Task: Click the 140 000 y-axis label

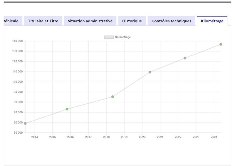Action: tap(17, 41)
